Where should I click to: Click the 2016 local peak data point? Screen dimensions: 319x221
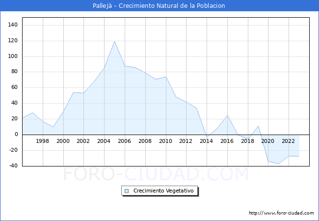(227, 115)
